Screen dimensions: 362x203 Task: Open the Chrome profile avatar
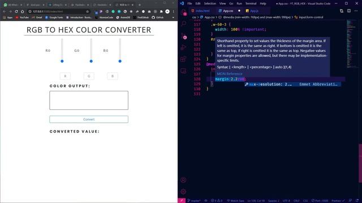(x=167, y=11)
